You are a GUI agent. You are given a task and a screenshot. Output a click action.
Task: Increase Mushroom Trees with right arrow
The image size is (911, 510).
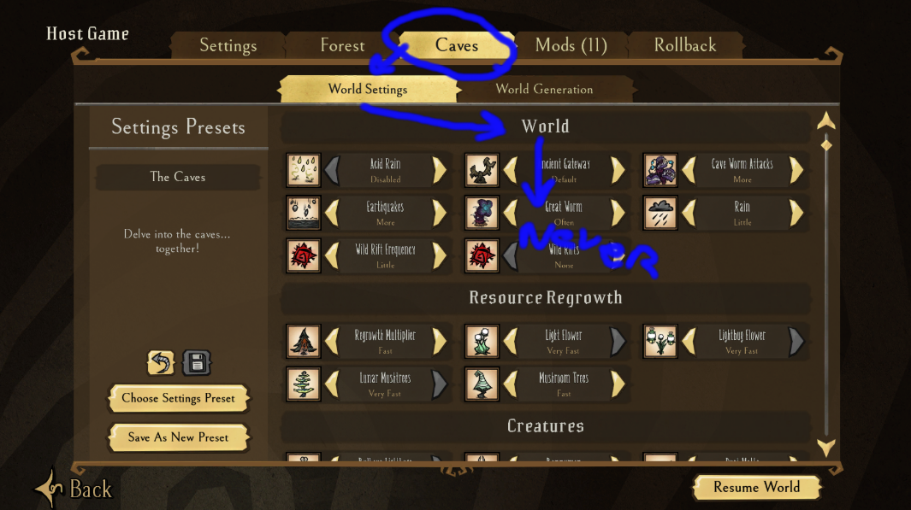618,384
